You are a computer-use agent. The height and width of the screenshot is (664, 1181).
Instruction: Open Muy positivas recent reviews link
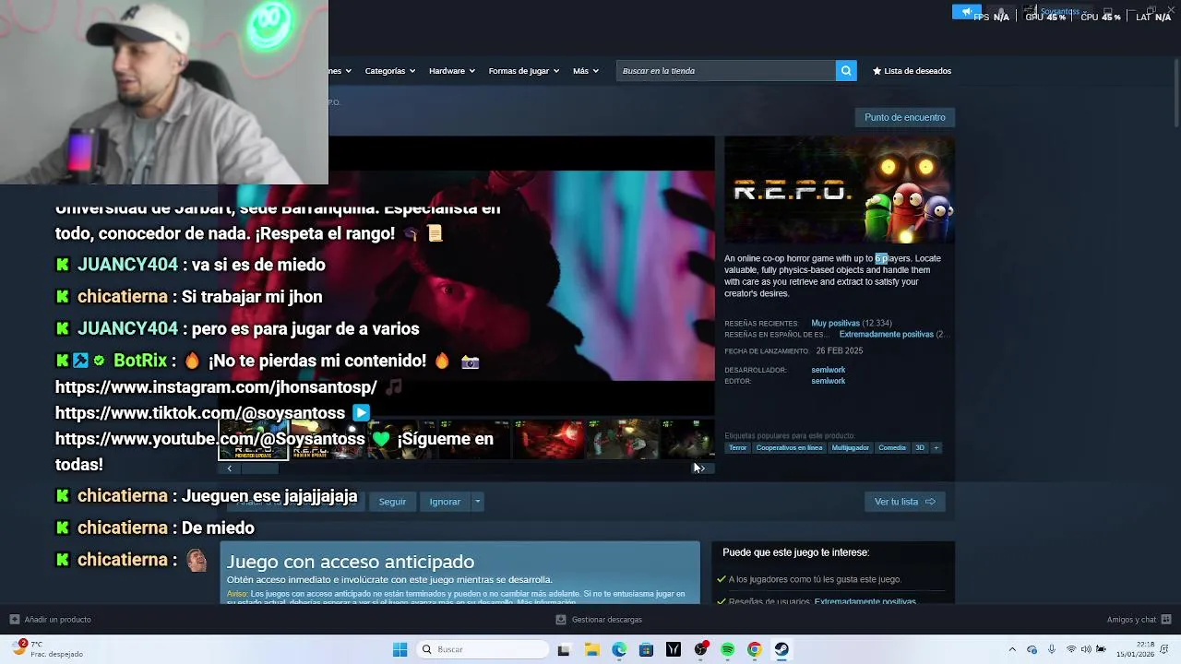[x=835, y=324]
